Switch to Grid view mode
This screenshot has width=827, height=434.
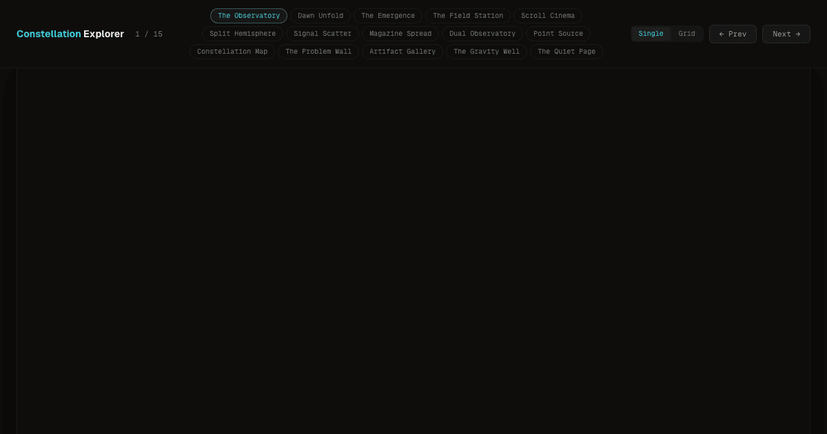[686, 33]
